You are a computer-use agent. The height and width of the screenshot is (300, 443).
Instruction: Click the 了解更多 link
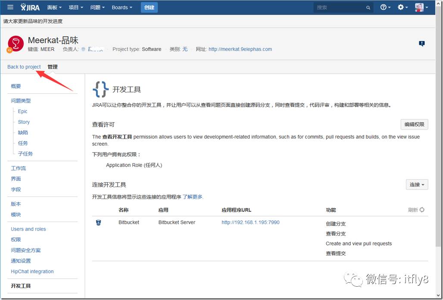pyautogui.click(x=192, y=197)
